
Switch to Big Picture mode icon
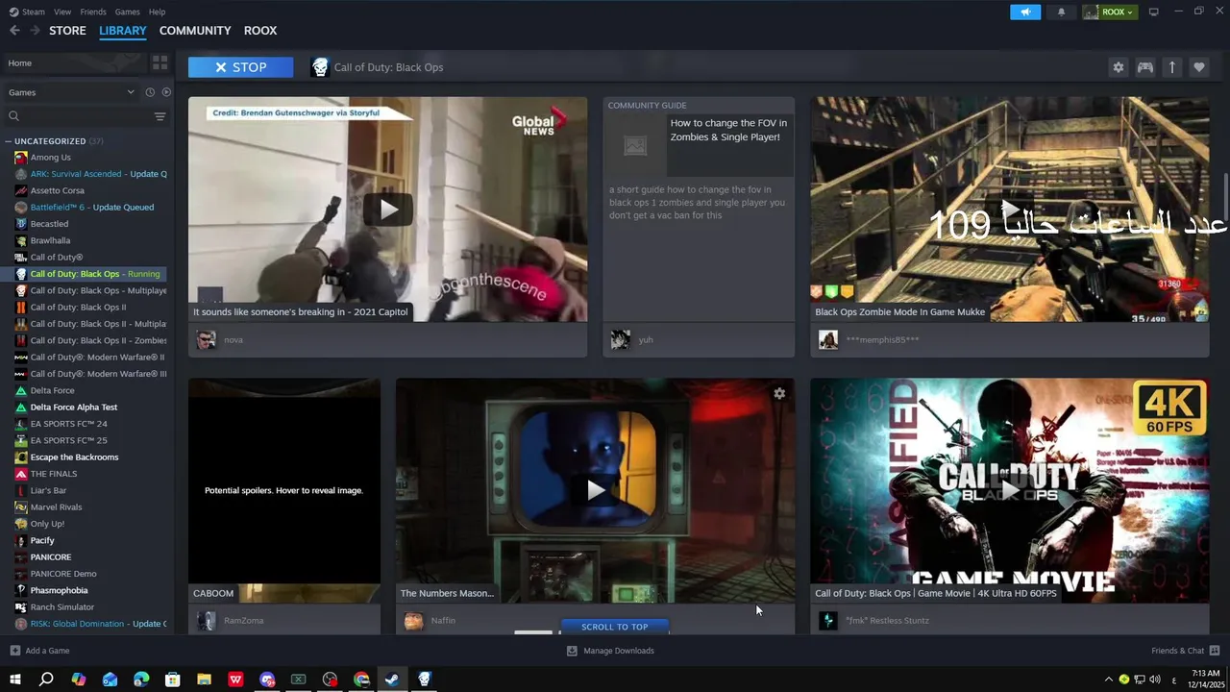click(1154, 12)
